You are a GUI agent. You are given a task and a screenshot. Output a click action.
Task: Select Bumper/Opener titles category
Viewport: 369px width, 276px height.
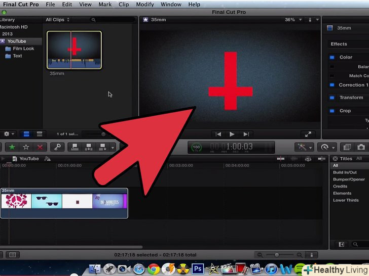click(349, 179)
